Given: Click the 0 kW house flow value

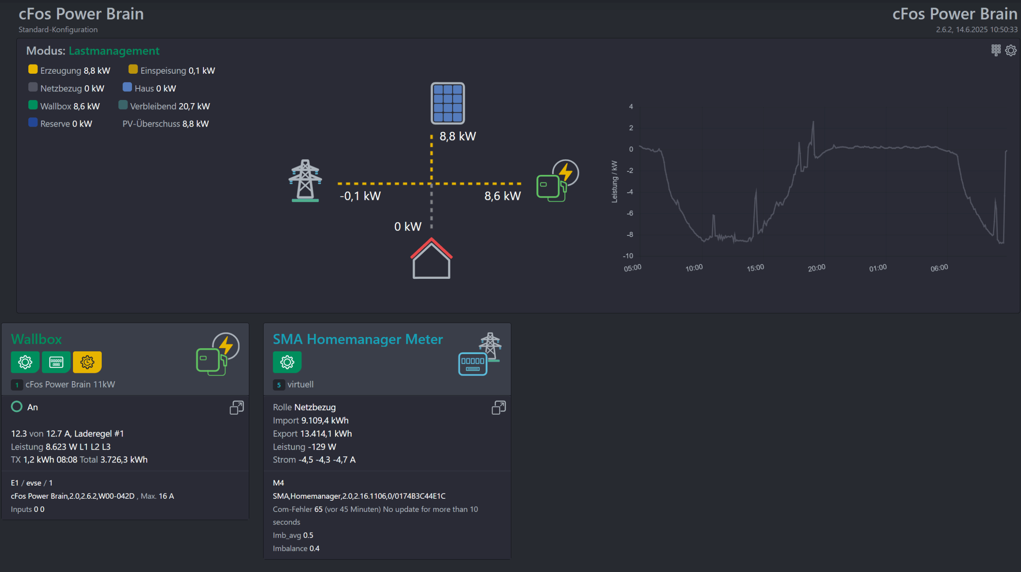Looking at the screenshot, I should coord(408,227).
